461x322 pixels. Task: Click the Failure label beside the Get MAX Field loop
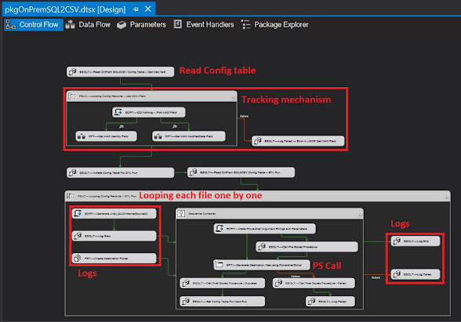coord(244,116)
